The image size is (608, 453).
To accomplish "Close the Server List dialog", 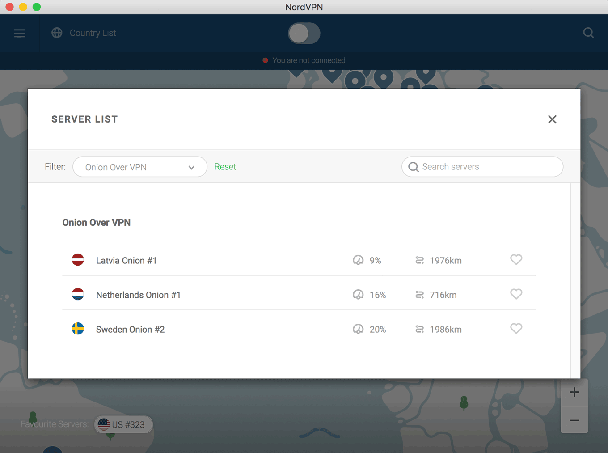I will pos(552,119).
